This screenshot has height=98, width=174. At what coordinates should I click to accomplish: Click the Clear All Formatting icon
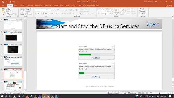pyautogui.click(x=58, y=10)
